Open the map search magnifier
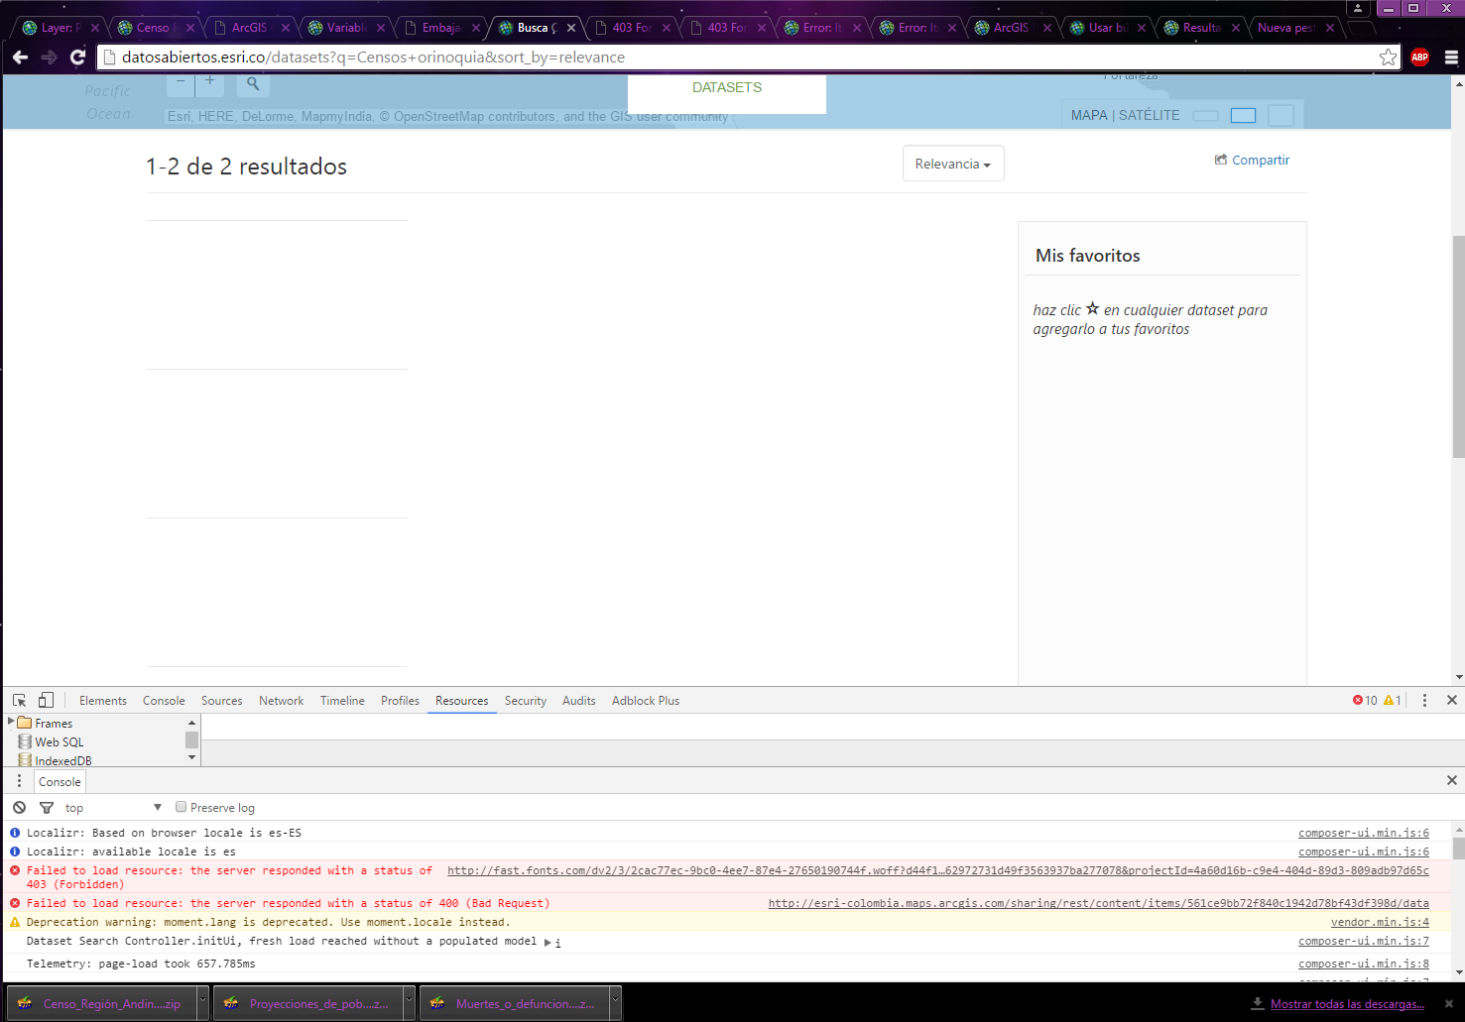 (x=253, y=84)
